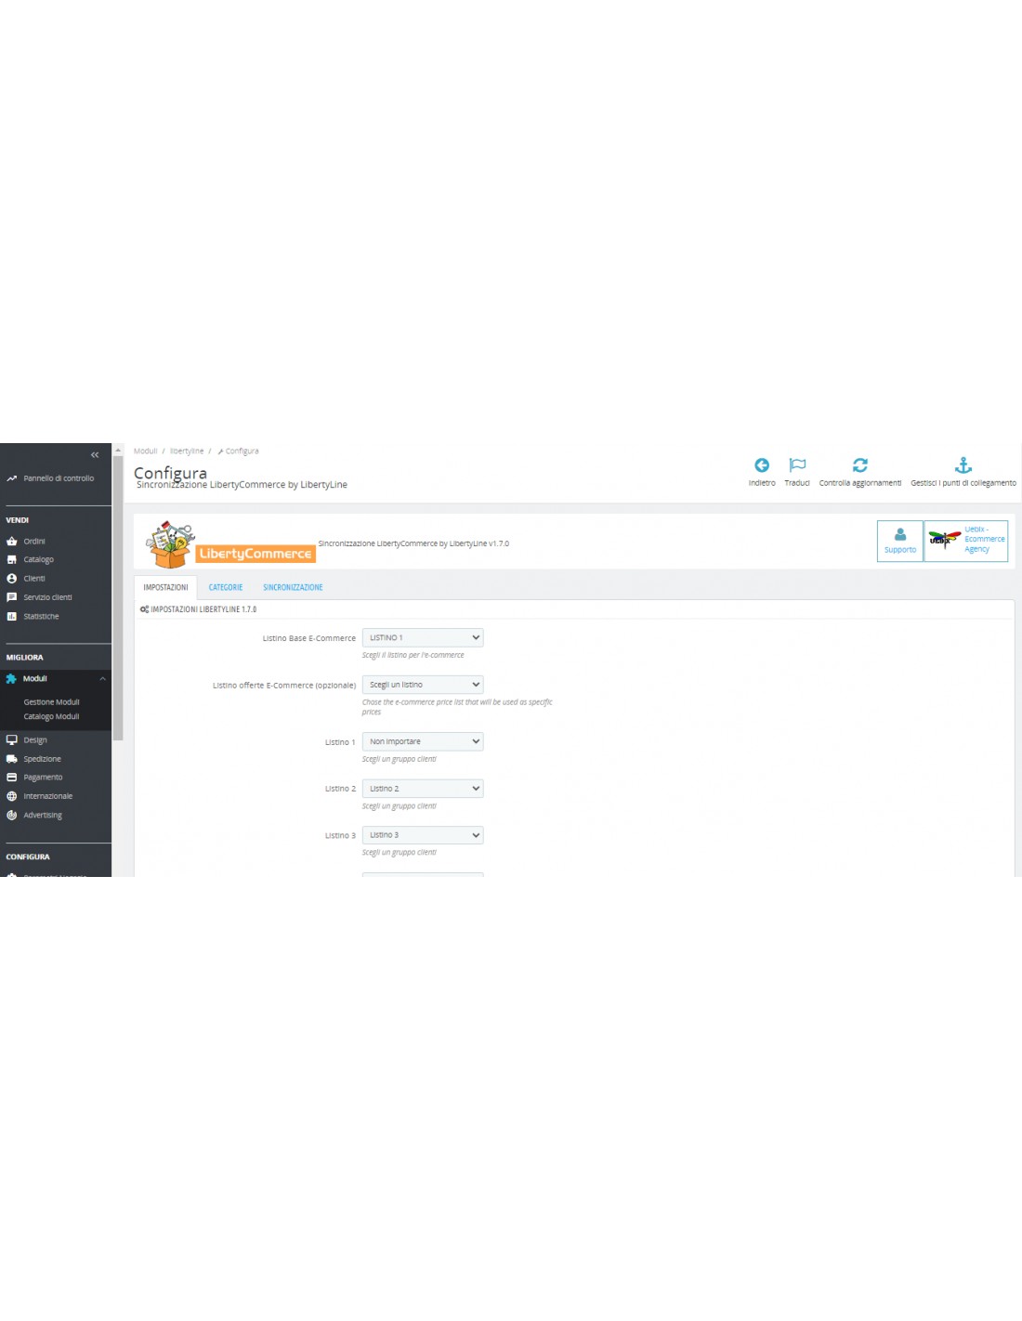The width and height of the screenshot is (1022, 1321).
Task: Switch to the Impostazioni tab
Action: pyautogui.click(x=165, y=587)
